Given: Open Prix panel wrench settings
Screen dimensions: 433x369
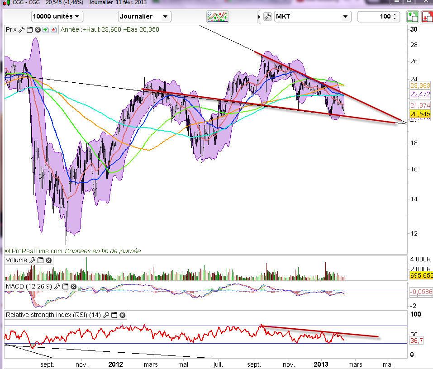Looking at the screenshot, I should [21, 30].
